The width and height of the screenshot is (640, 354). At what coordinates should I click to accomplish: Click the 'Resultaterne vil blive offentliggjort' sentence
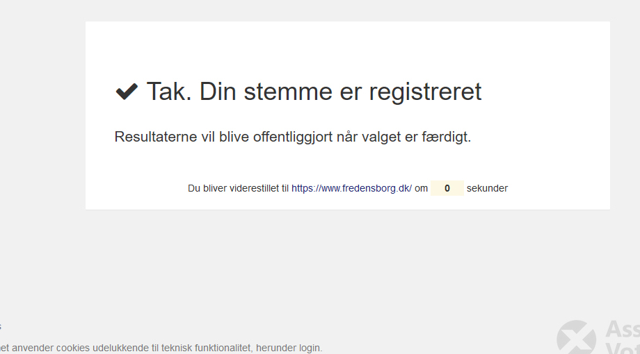coord(292,137)
